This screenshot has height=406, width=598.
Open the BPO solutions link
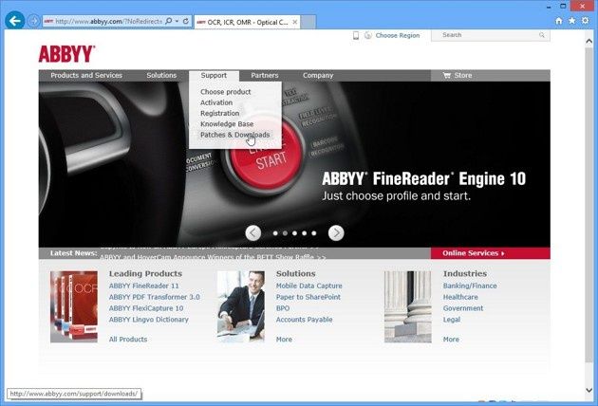tap(283, 308)
